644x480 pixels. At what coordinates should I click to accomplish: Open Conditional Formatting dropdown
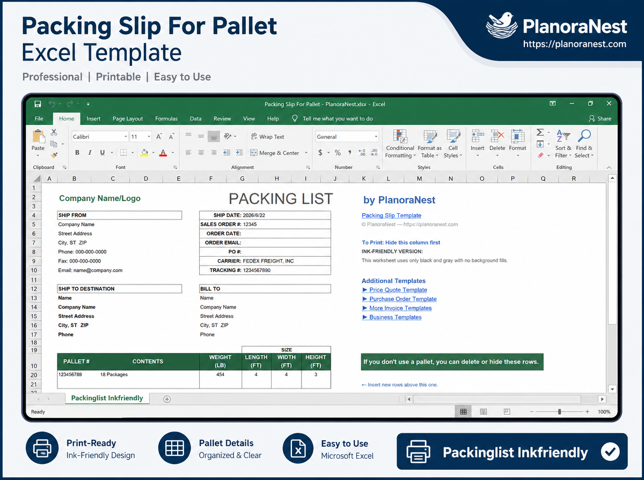click(400, 144)
